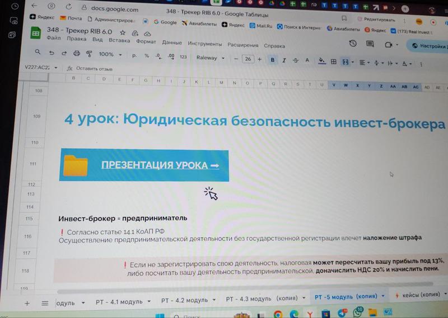Click the ПРЕЗЕНТАЦИЯ УРОКА link
This screenshot has height=318, width=448.
(160, 165)
